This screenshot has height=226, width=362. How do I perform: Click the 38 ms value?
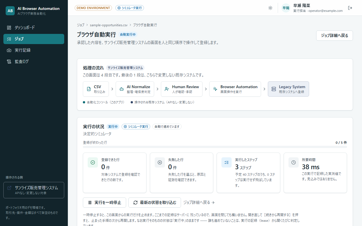(x=311, y=167)
